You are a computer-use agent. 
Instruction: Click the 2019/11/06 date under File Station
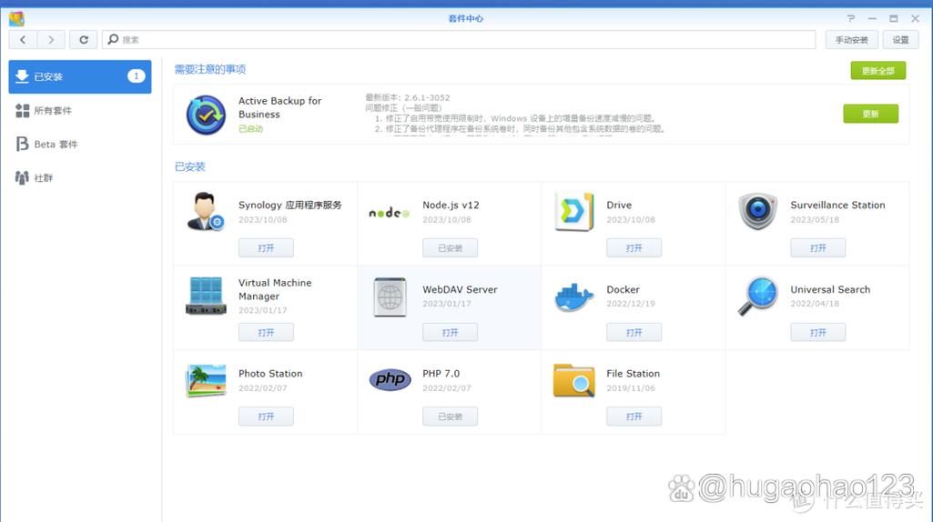(631, 387)
